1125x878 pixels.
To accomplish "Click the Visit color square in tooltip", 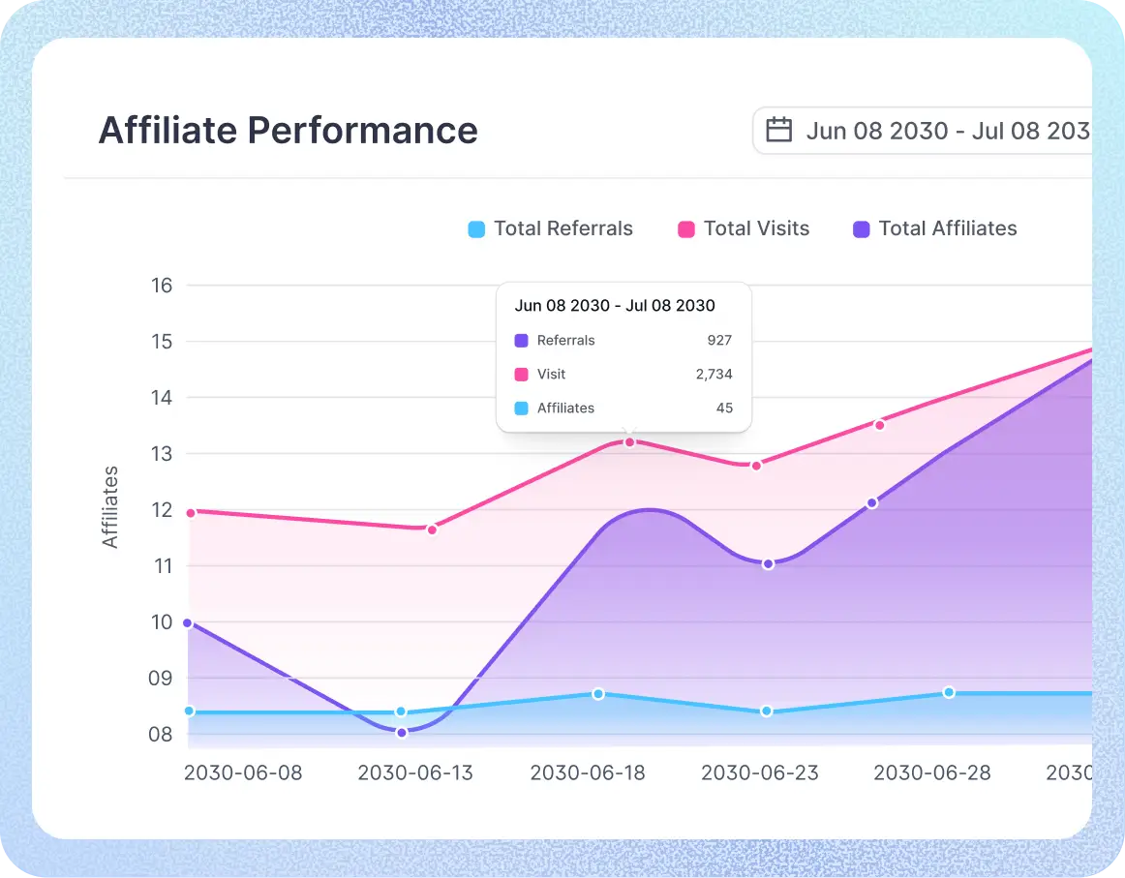I will (522, 374).
